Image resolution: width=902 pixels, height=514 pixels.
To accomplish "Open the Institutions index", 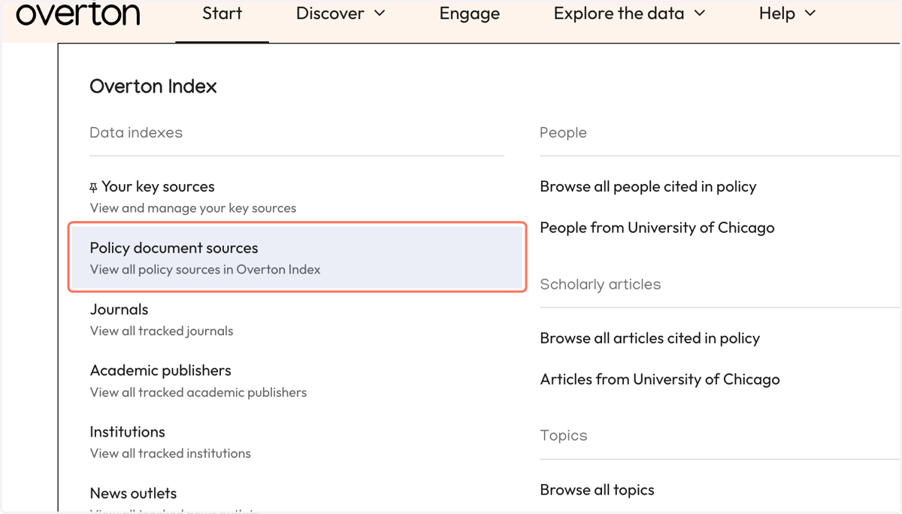I will pos(127,431).
